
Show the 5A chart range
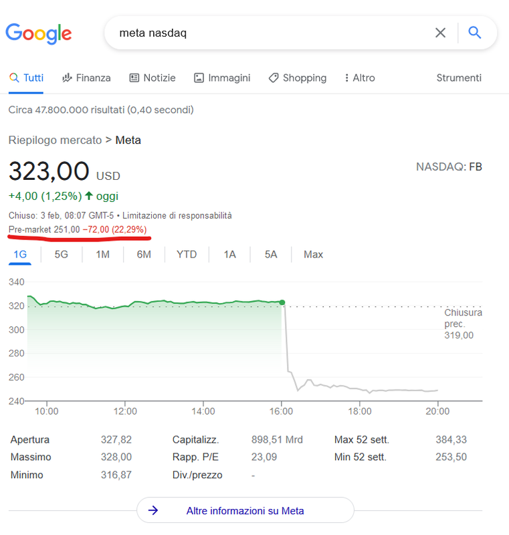(271, 255)
